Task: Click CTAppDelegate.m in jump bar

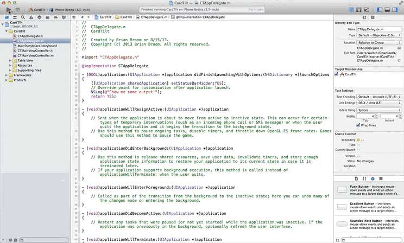Action: tap(151, 17)
